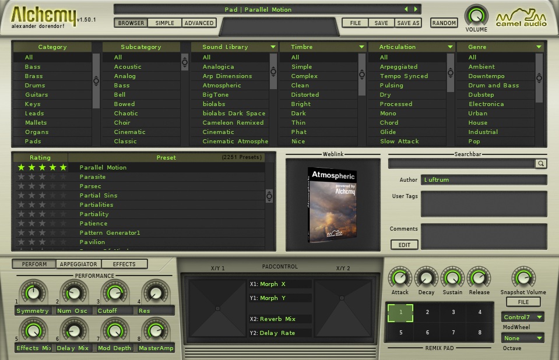Click the Comments text box
Image resolution: width=559 pixels, height=360 pixels.
pyautogui.click(x=484, y=237)
